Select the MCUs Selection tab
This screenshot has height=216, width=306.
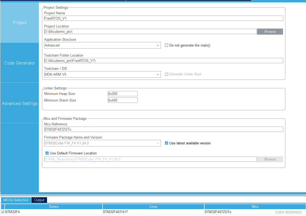16,200
